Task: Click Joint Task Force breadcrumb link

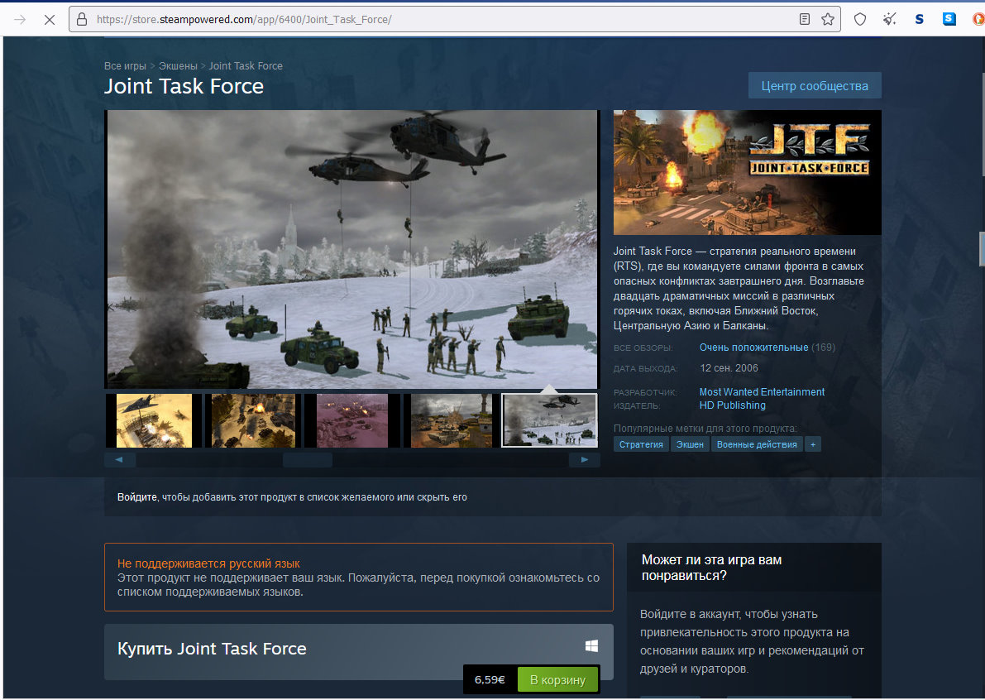Action: pos(246,66)
